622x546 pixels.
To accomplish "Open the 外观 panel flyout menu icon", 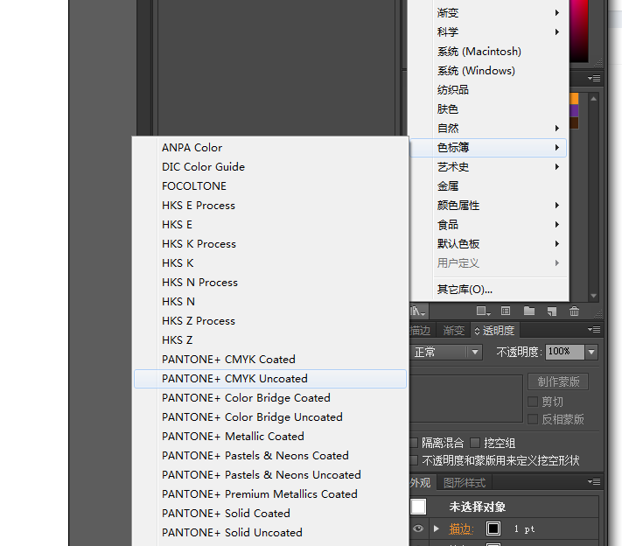I will (594, 482).
